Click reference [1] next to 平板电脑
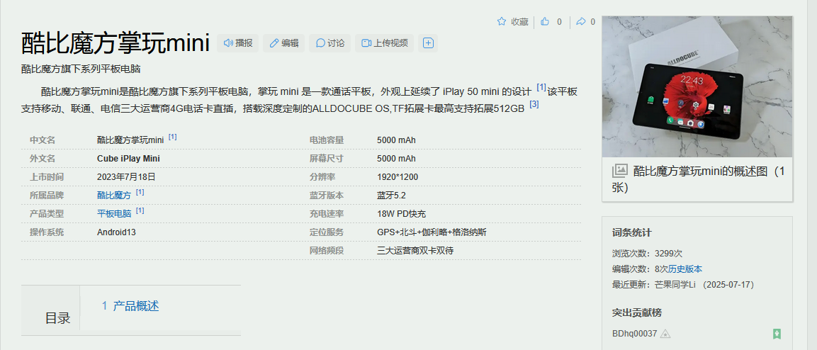 (140, 210)
